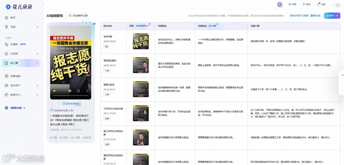Image resolution: width=344 pixels, height=165 pixels.
Task: Click the chart icon beside 数据中心
Action: click(6, 95)
